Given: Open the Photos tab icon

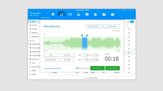Looking at the screenshot, I should 78,14.
